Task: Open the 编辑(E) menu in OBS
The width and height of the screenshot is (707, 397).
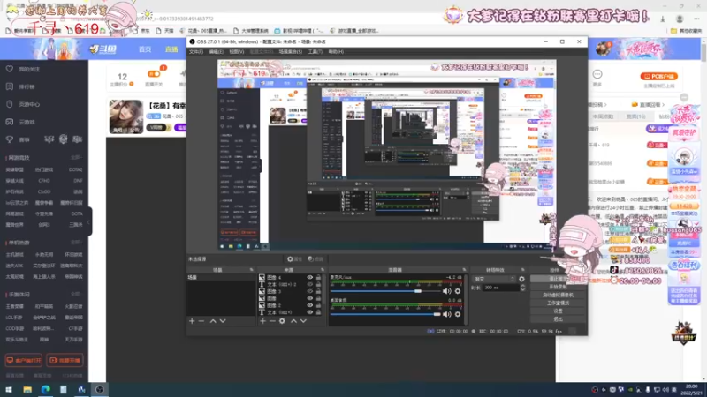Action: pos(216,52)
